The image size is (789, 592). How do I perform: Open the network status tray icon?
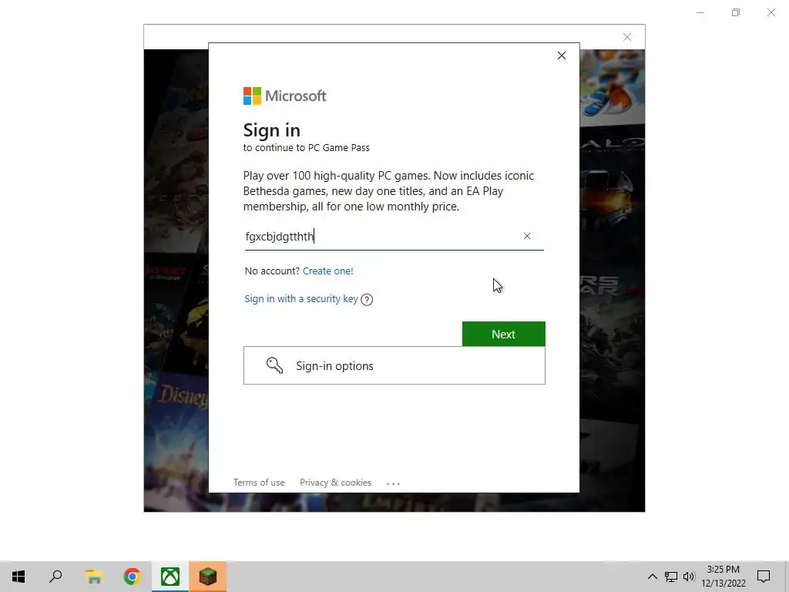point(671,577)
